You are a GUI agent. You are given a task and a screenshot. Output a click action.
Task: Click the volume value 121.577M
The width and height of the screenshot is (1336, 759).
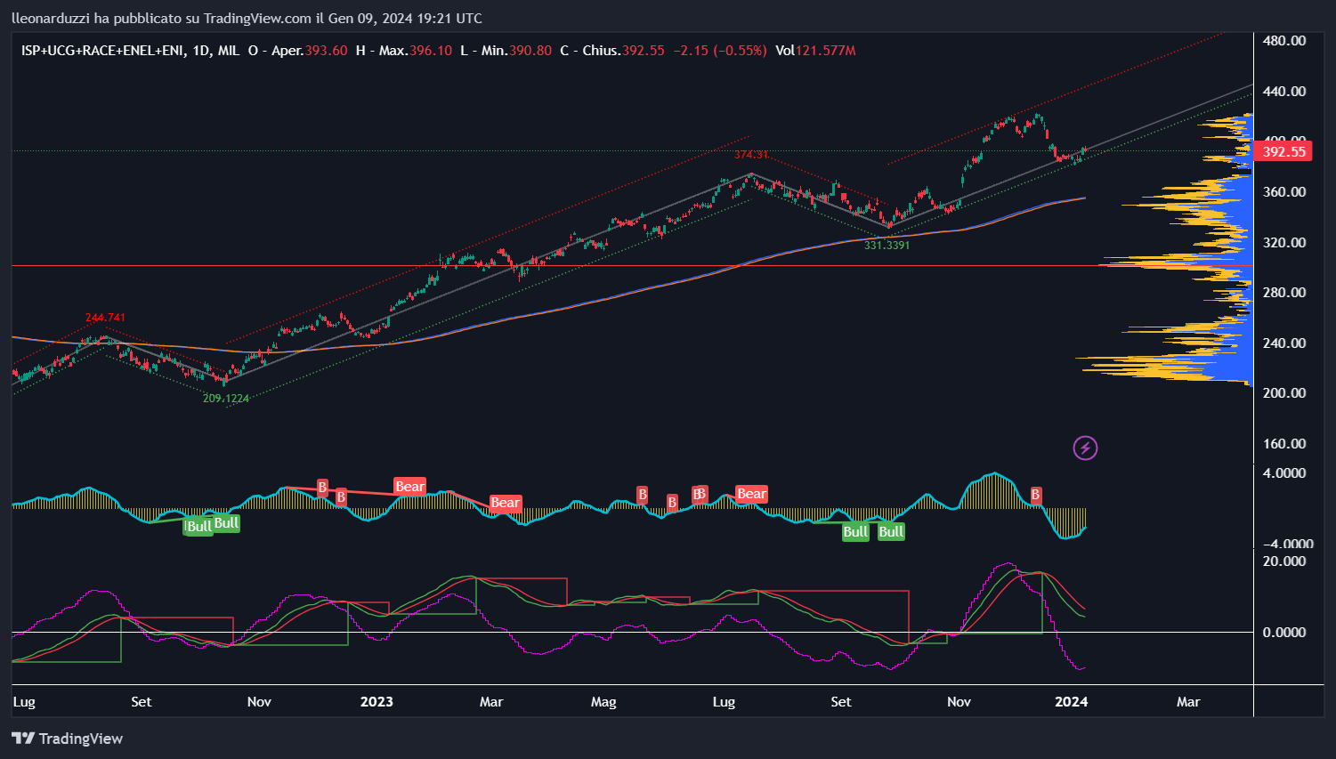click(x=826, y=51)
